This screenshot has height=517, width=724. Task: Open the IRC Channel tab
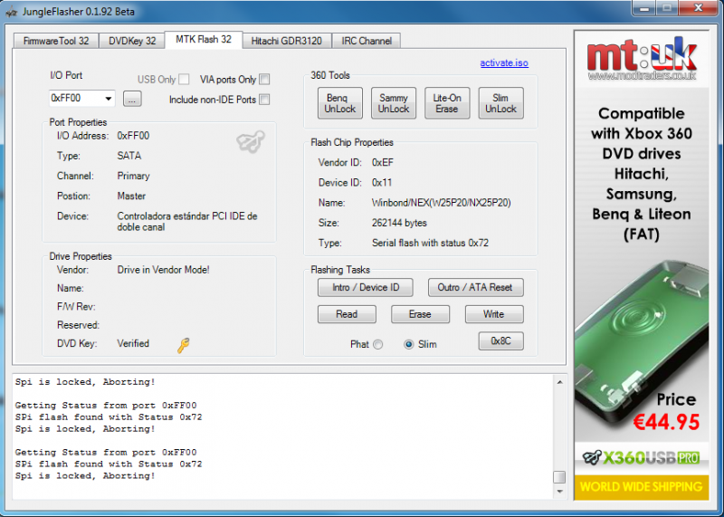[367, 41]
